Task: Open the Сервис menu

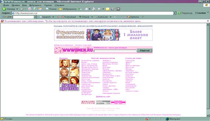Action: click(48, 5)
